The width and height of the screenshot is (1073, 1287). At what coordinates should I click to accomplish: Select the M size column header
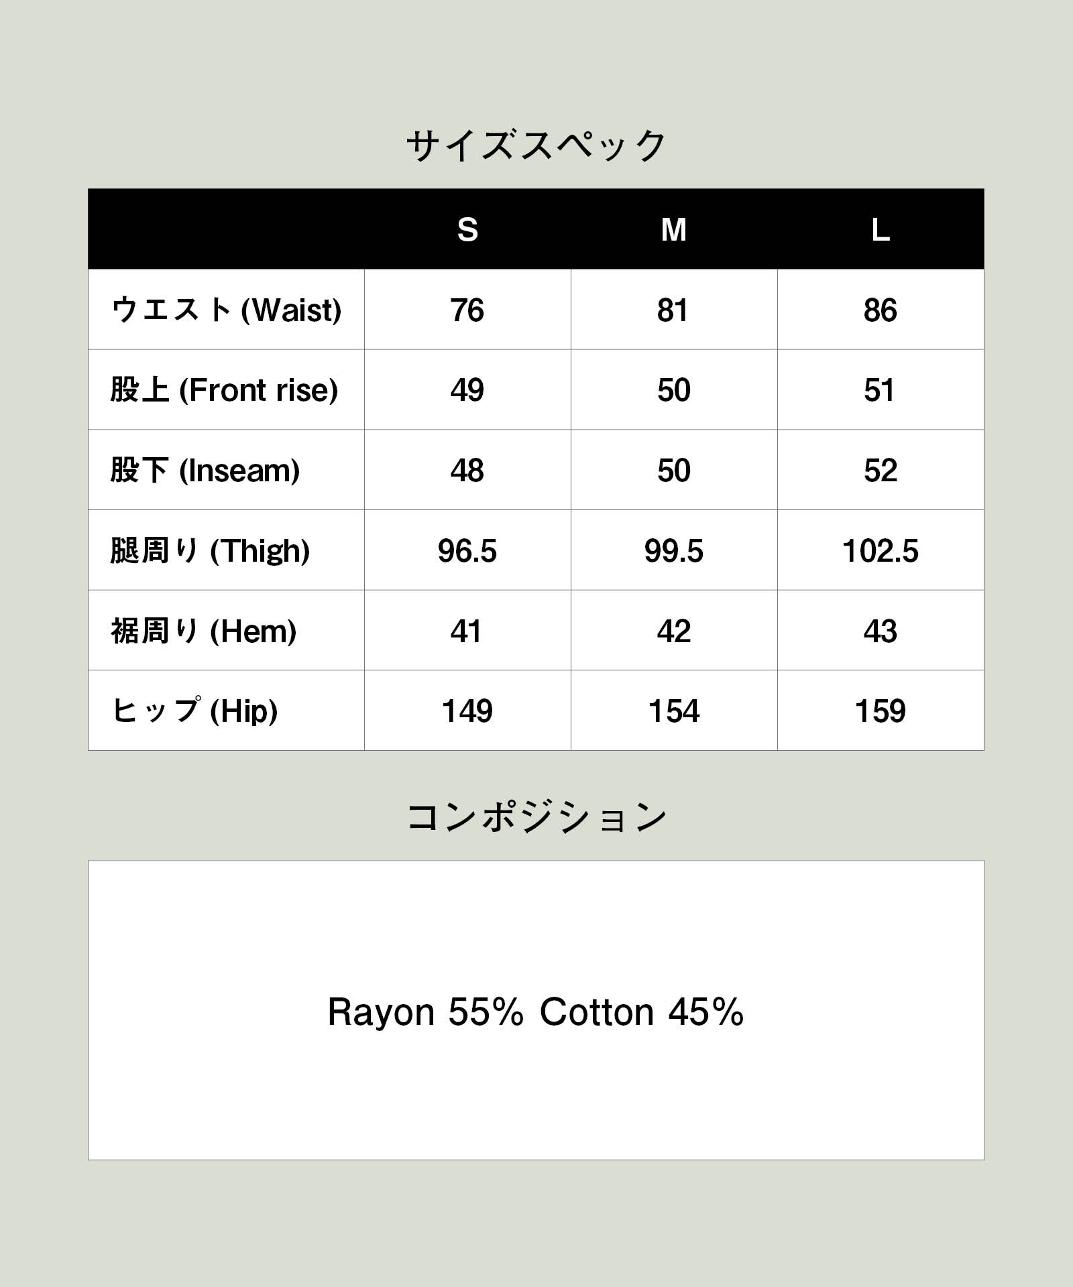674,230
